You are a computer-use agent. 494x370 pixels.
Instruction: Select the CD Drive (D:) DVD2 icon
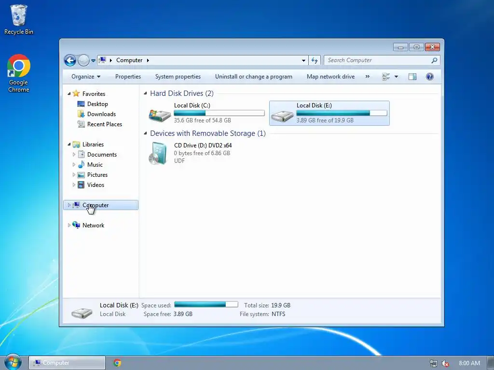click(158, 153)
